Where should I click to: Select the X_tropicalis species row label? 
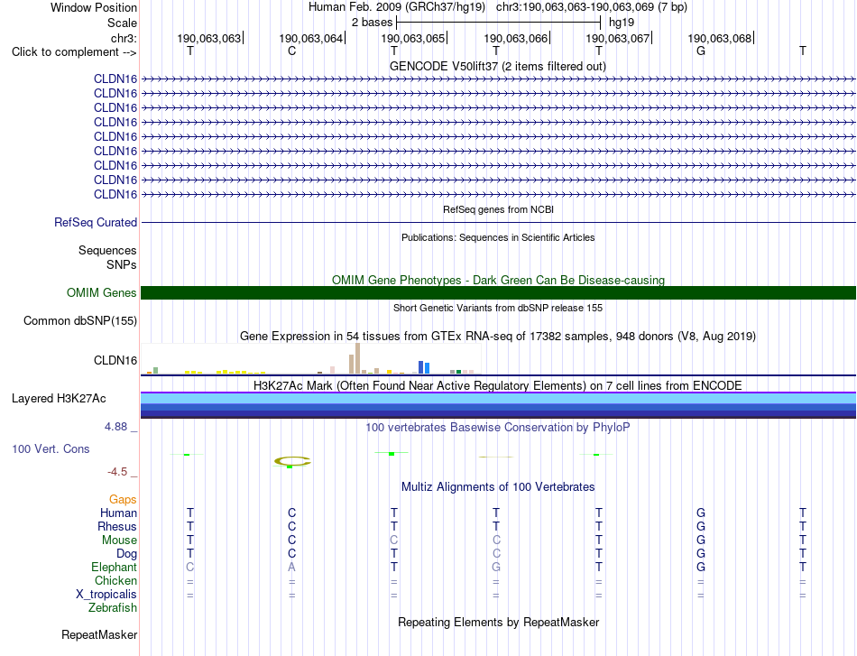coord(106,595)
